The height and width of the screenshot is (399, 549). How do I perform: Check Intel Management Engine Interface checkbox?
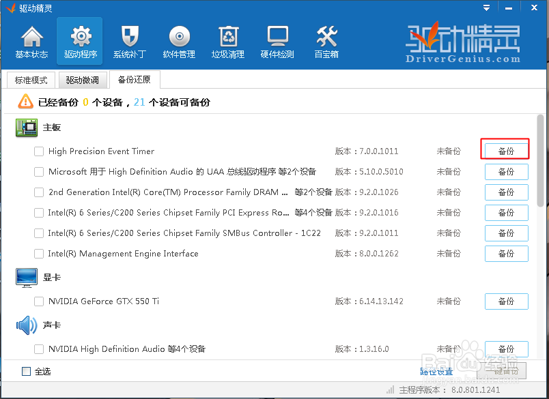coord(39,254)
